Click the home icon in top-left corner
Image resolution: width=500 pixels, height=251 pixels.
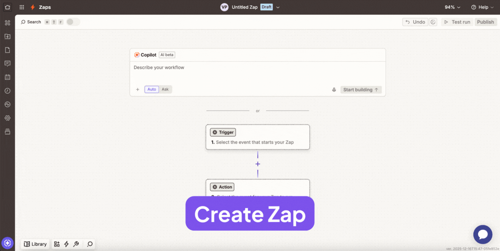[x=8, y=7]
